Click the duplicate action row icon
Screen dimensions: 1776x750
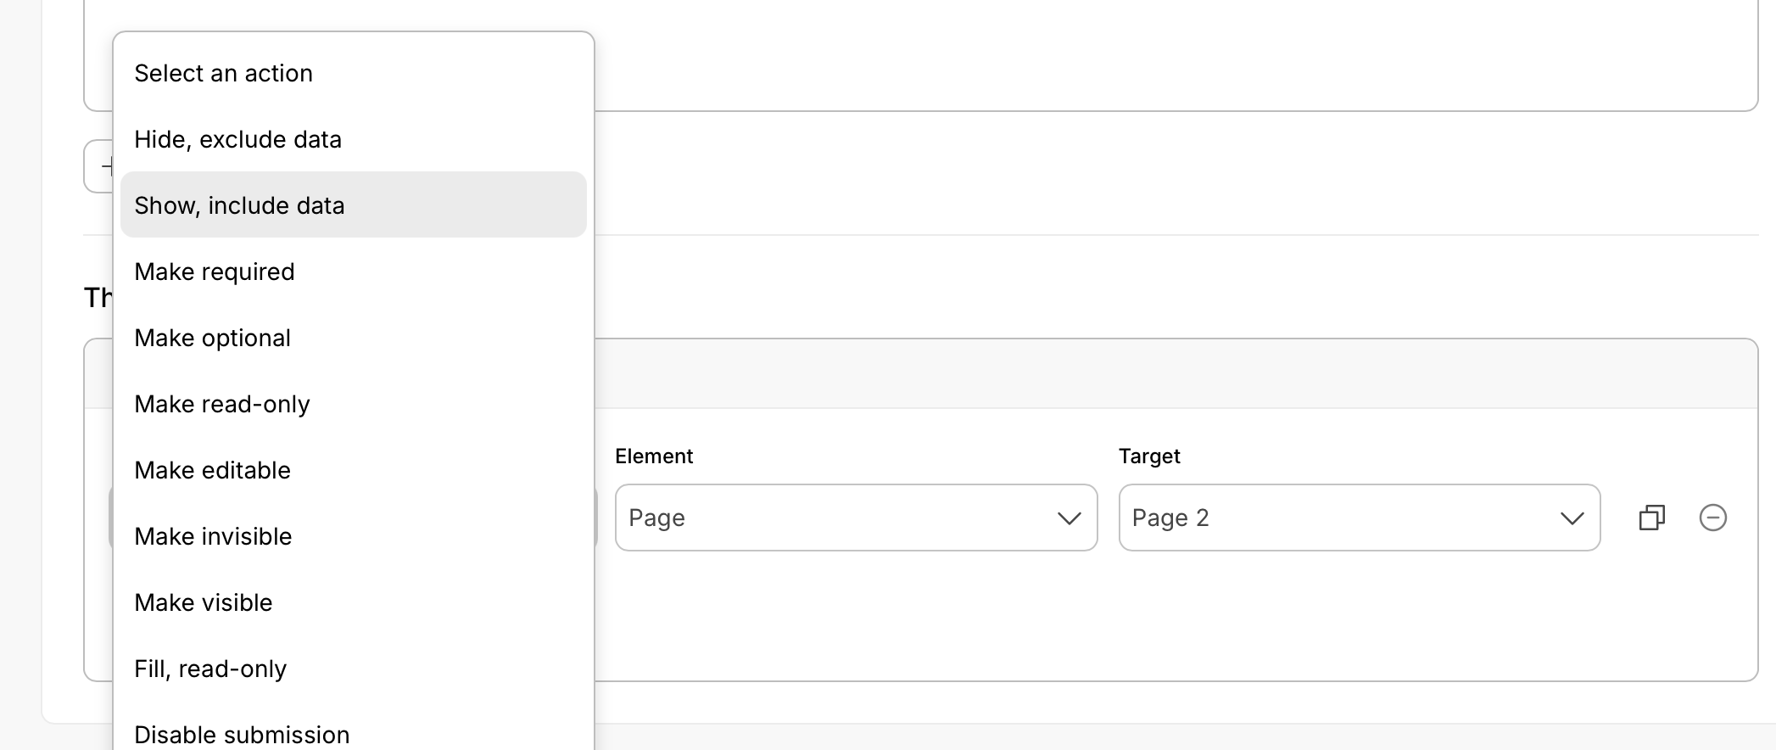1651,518
